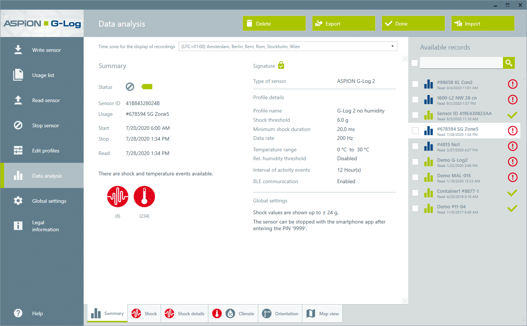Click the search magnifier button in Available records

click(509, 63)
